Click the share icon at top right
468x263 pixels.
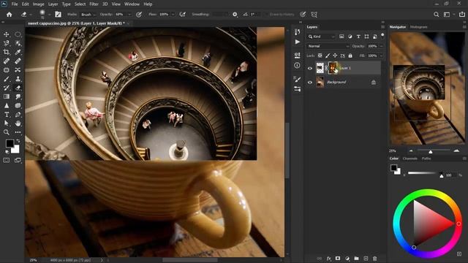click(462, 15)
